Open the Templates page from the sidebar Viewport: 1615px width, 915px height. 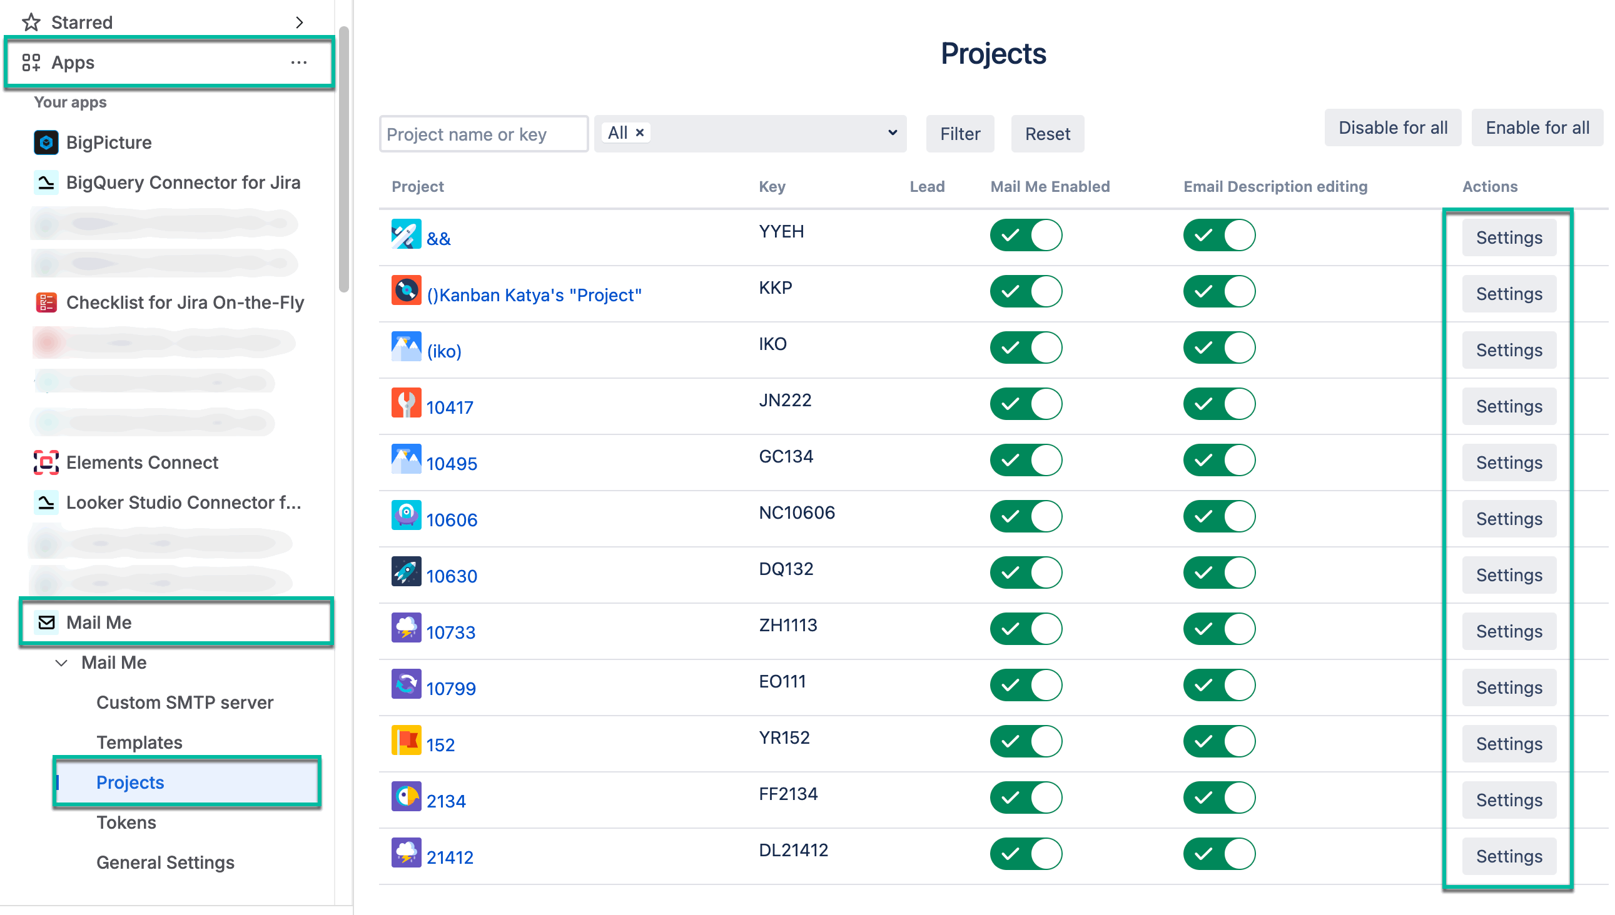point(139,742)
